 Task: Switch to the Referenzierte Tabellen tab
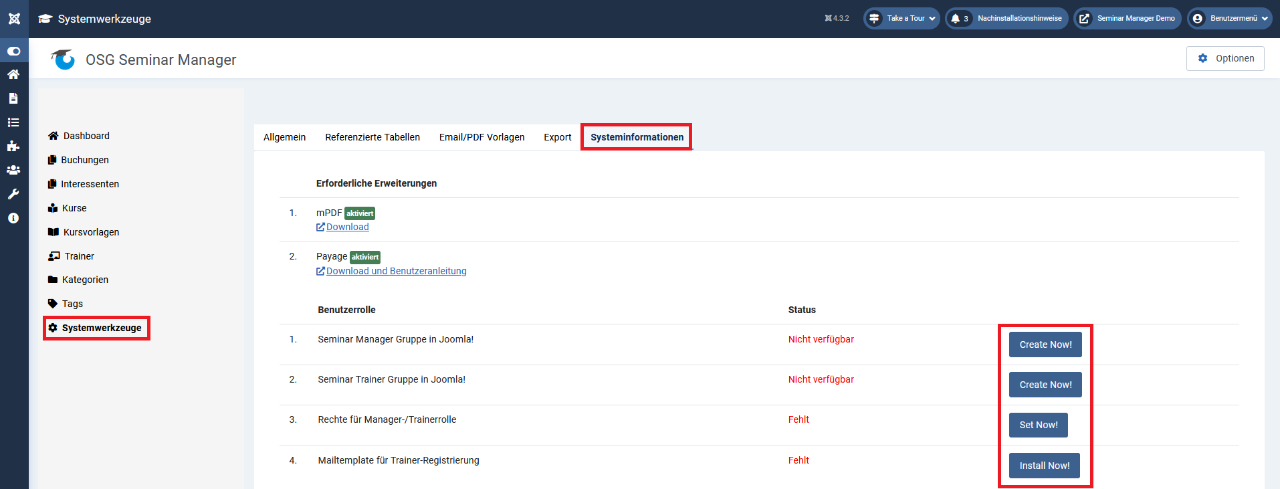(x=372, y=137)
